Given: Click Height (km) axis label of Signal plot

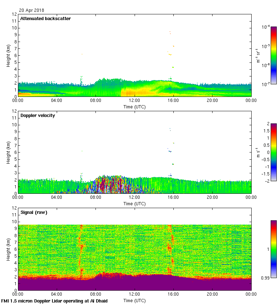Looking at the screenshot, I should click(x=8, y=249).
